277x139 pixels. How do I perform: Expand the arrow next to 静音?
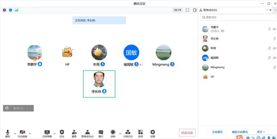pyautogui.click(x=15, y=133)
